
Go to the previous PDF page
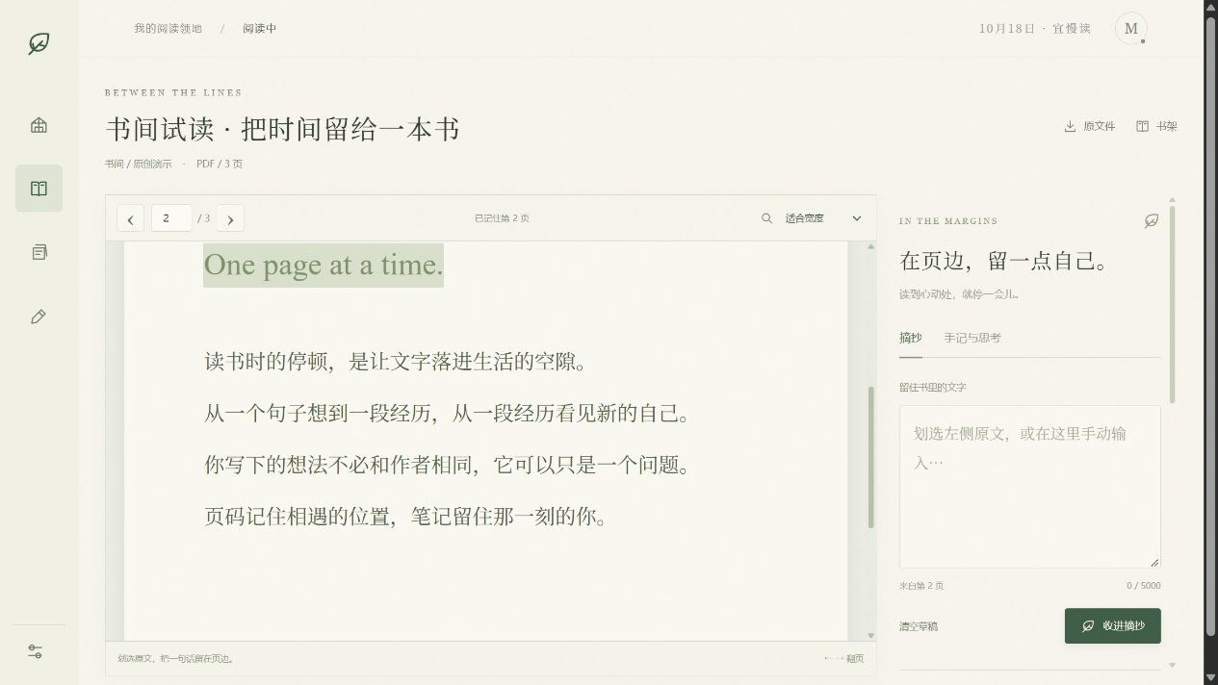click(131, 218)
